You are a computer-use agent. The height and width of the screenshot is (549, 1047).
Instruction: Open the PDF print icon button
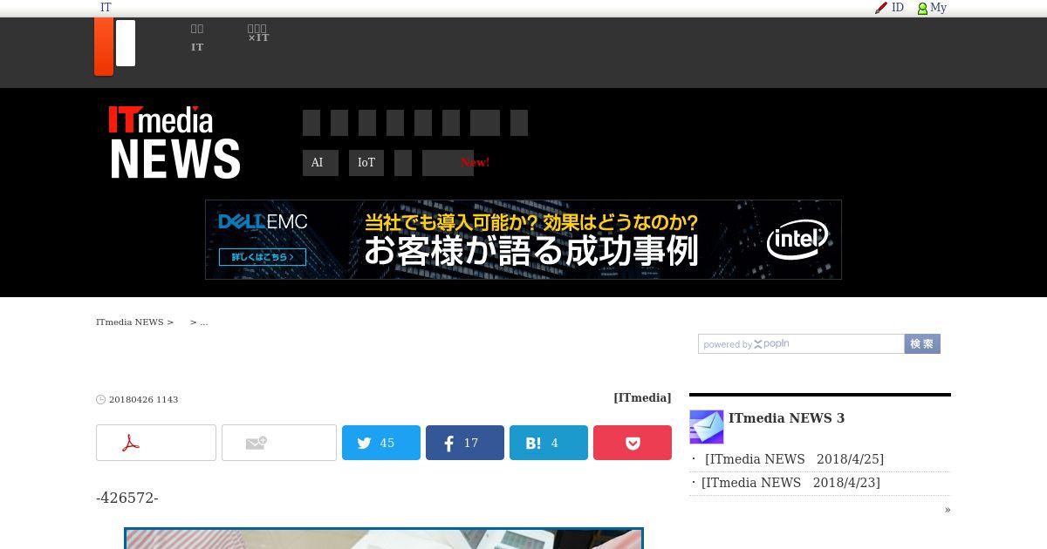tap(156, 443)
